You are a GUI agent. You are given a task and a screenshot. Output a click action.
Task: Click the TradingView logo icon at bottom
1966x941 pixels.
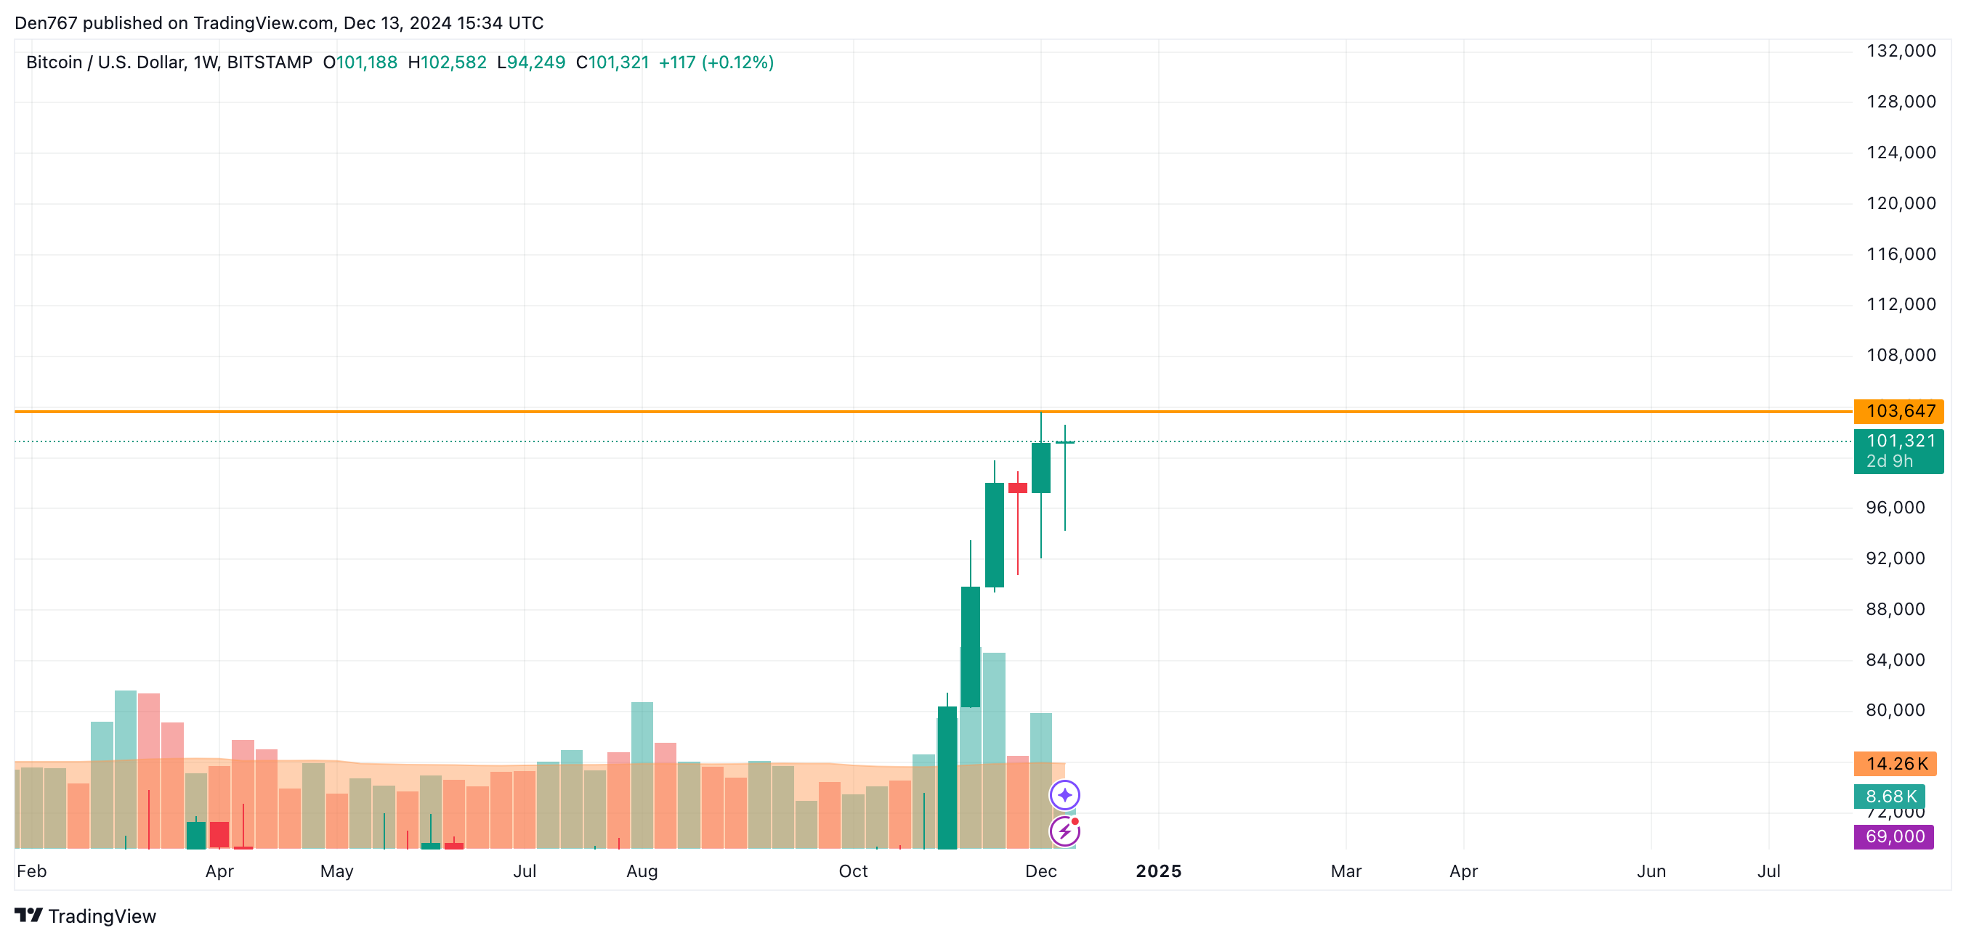pyautogui.click(x=29, y=915)
